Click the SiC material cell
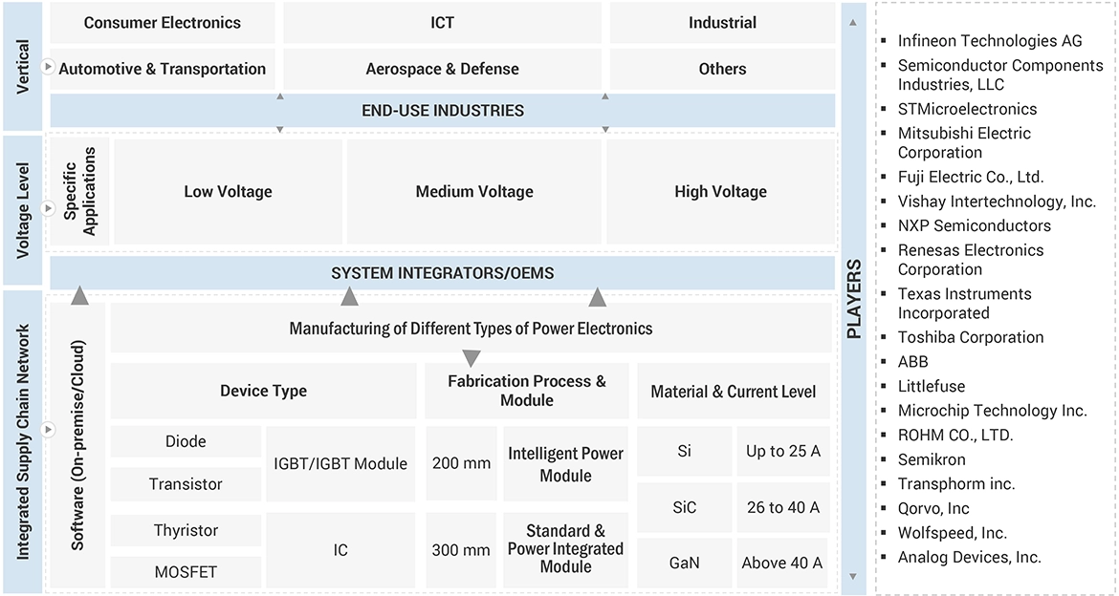Image resolution: width=1119 pixels, height=596 pixels. tap(684, 507)
